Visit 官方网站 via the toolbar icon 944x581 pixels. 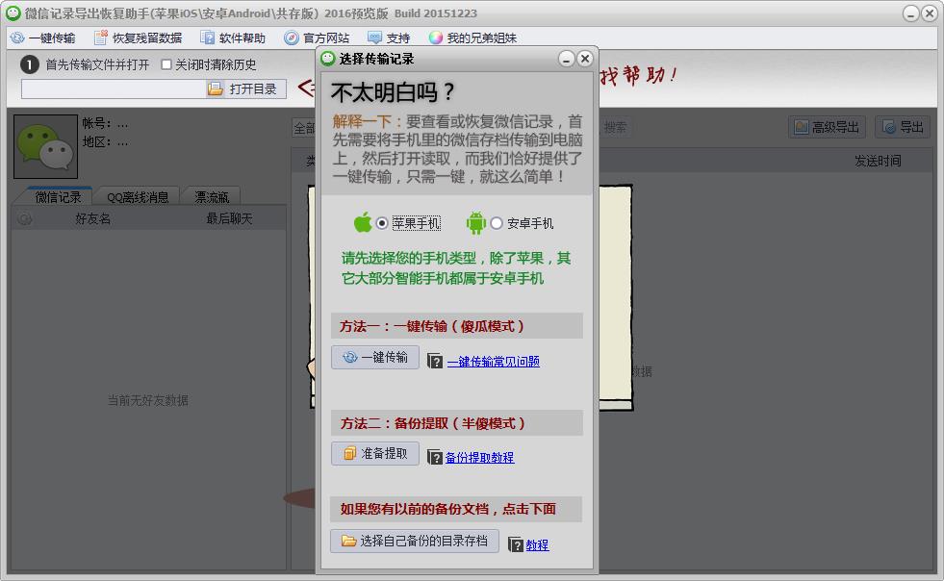click(292, 38)
